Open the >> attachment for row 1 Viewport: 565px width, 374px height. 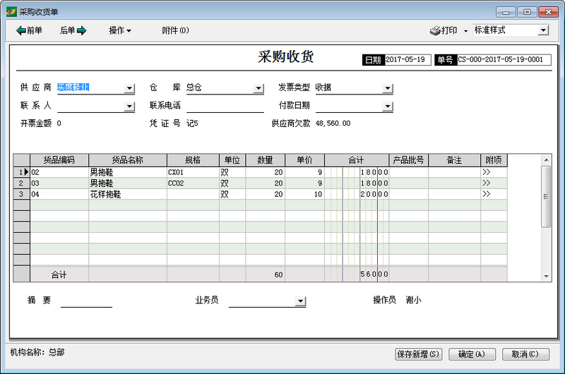pyautogui.click(x=487, y=172)
